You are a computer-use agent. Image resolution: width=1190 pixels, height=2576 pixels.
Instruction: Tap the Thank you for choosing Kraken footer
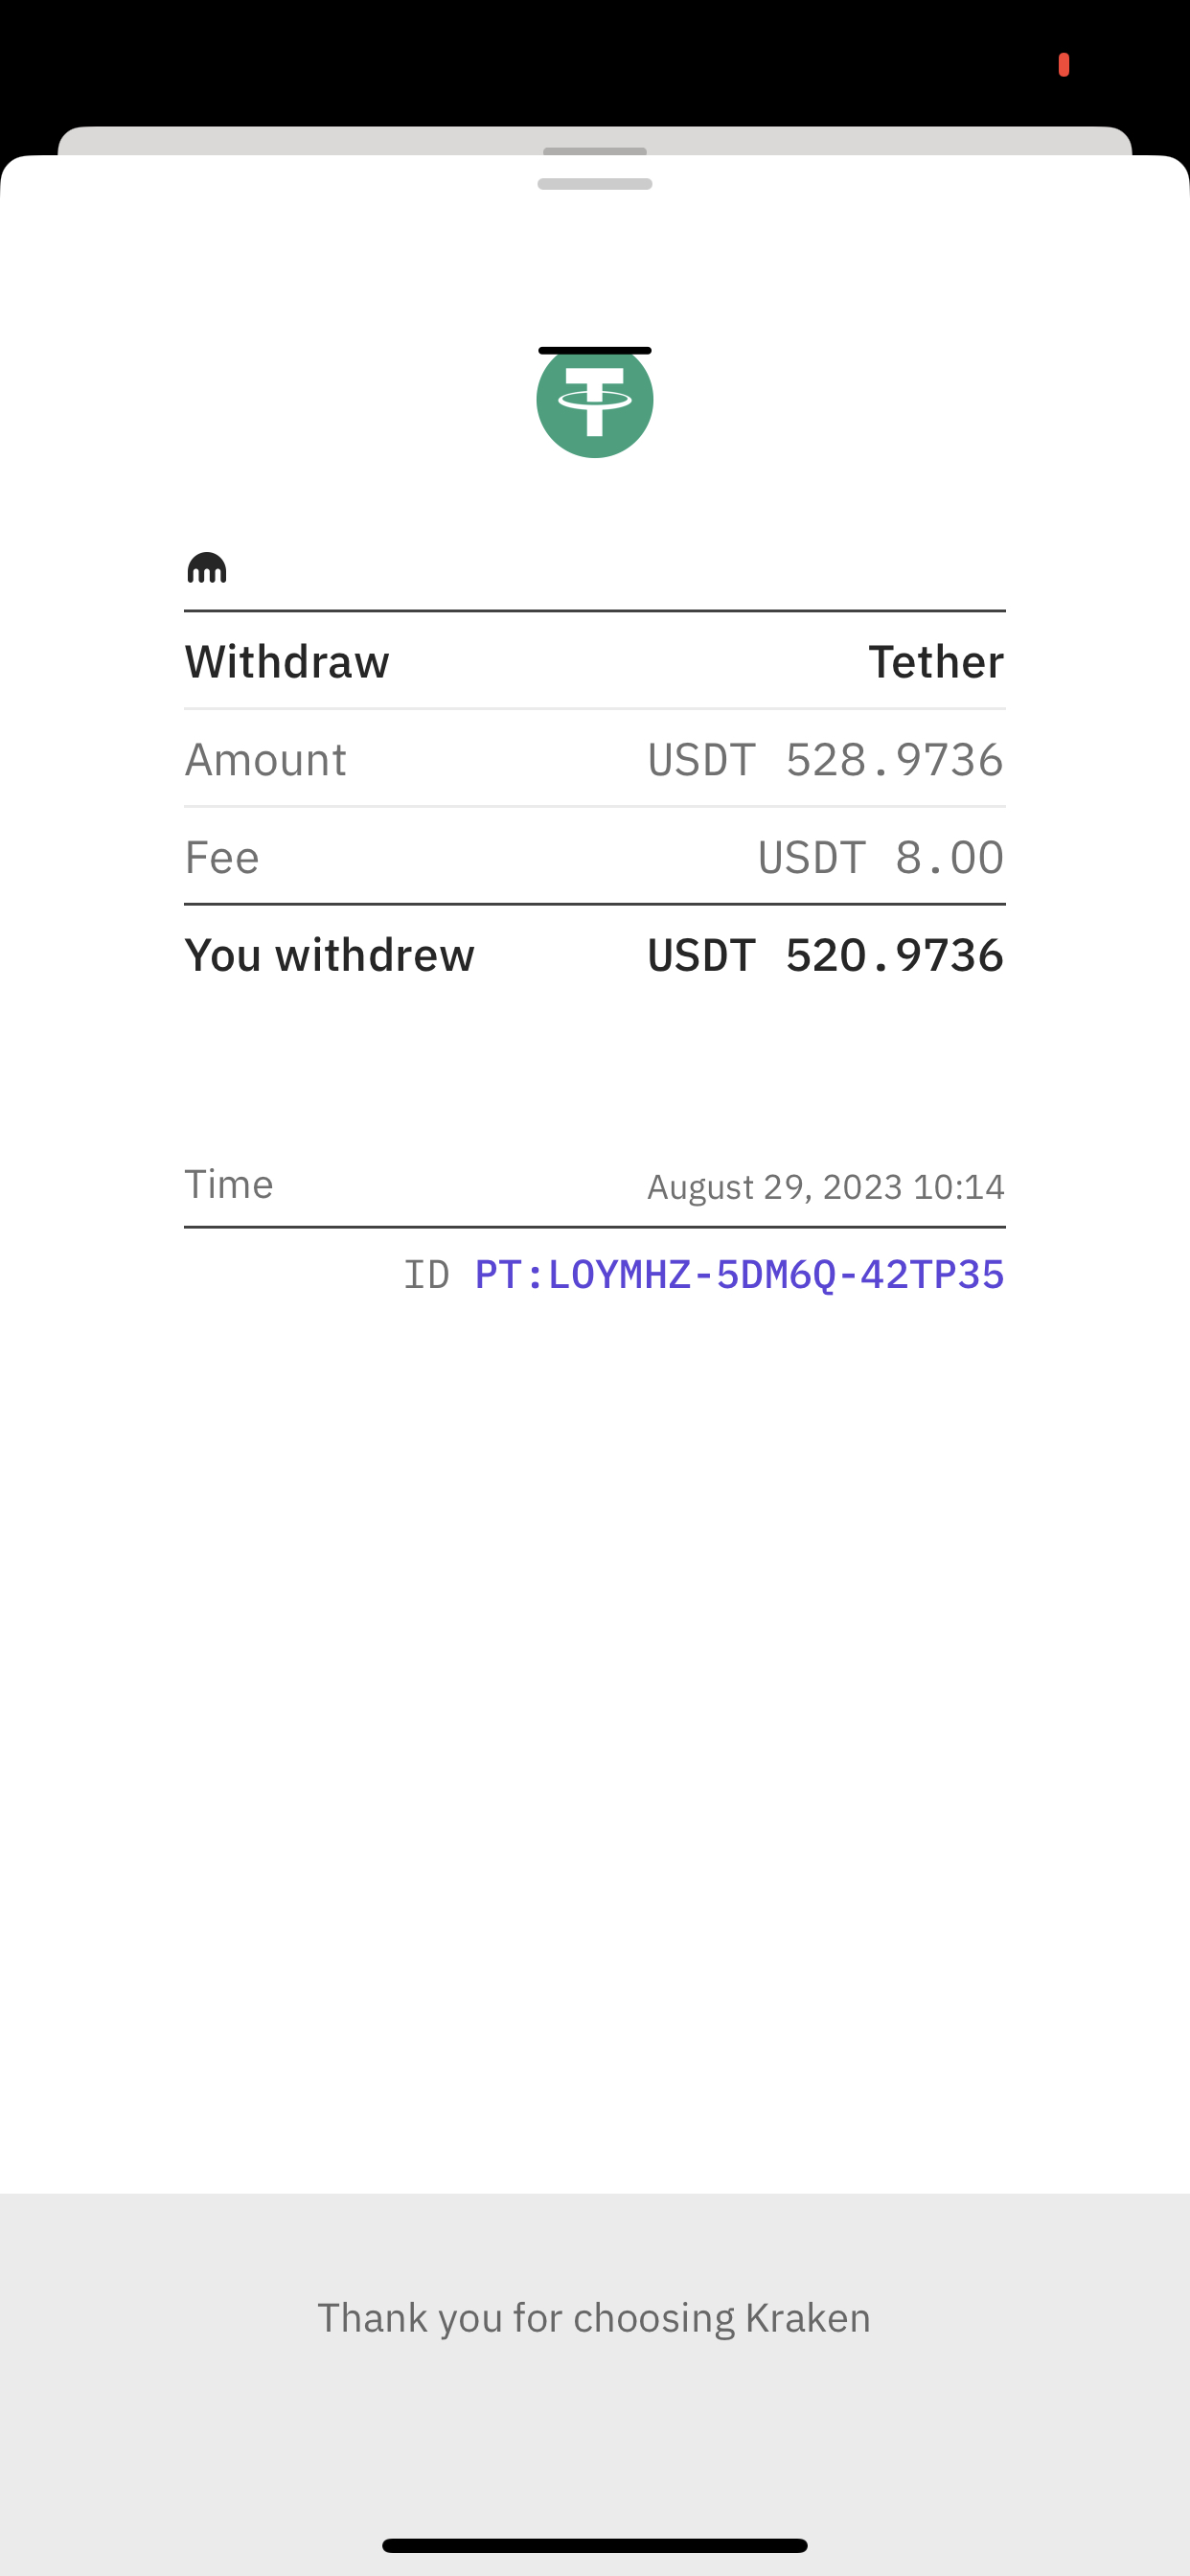tap(594, 2317)
